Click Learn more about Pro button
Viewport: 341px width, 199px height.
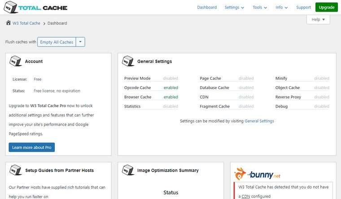32,147
